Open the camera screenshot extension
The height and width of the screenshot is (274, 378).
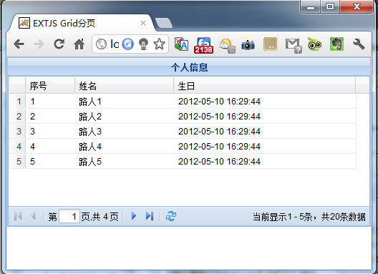(x=248, y=44)
